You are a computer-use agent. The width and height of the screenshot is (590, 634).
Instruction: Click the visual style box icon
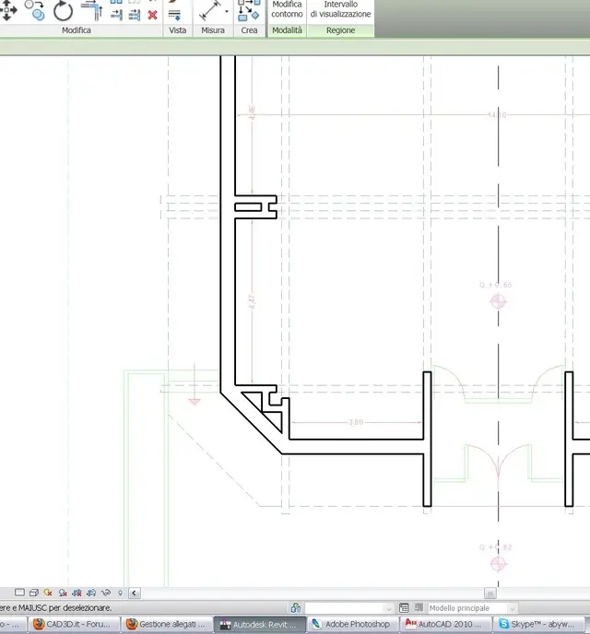pos(34,593)
